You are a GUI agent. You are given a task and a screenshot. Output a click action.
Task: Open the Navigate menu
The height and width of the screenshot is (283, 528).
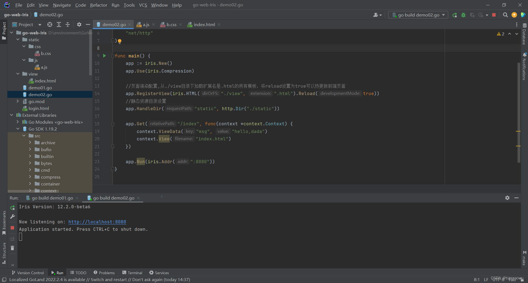(62, 5)
